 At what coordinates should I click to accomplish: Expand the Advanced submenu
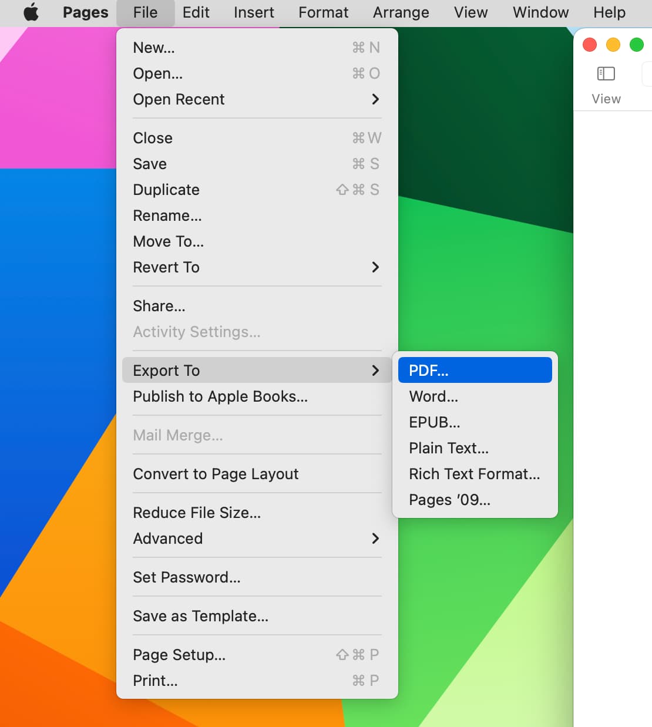(257, 538)
